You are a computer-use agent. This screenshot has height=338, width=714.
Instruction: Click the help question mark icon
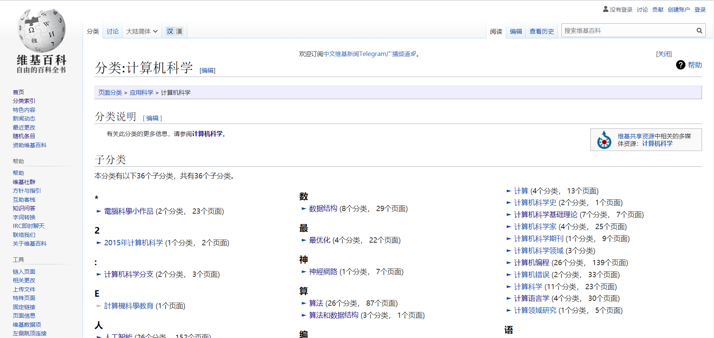[x=681, y=65]
